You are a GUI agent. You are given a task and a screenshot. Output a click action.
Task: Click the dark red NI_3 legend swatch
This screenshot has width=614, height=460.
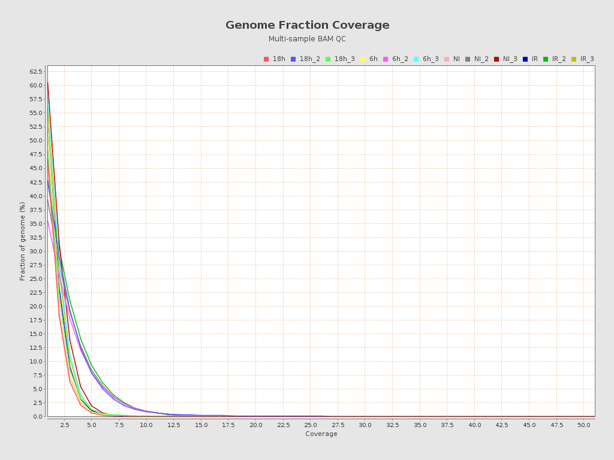pyautogui.click(x=496, y=59)
